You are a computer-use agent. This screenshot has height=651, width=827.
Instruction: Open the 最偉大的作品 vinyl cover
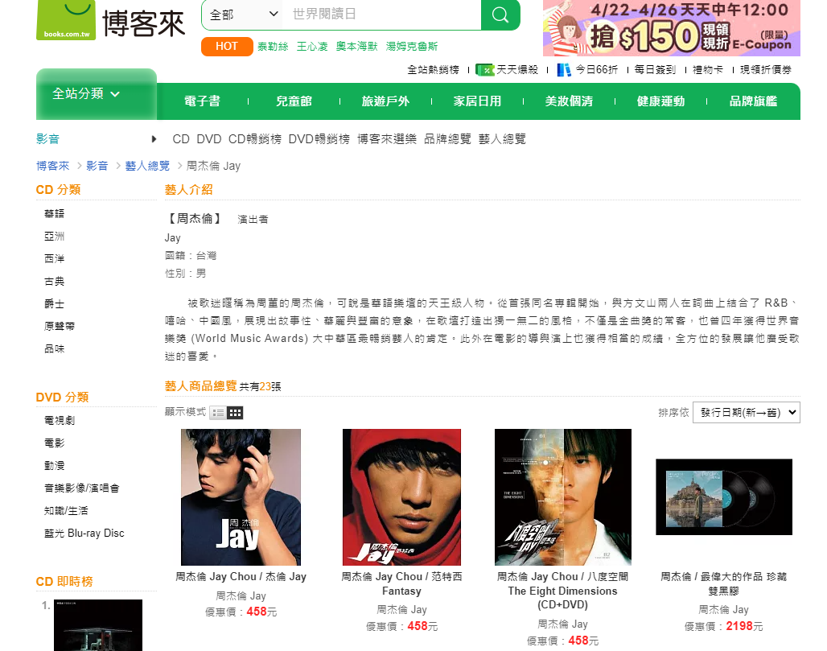click(724, 497)
